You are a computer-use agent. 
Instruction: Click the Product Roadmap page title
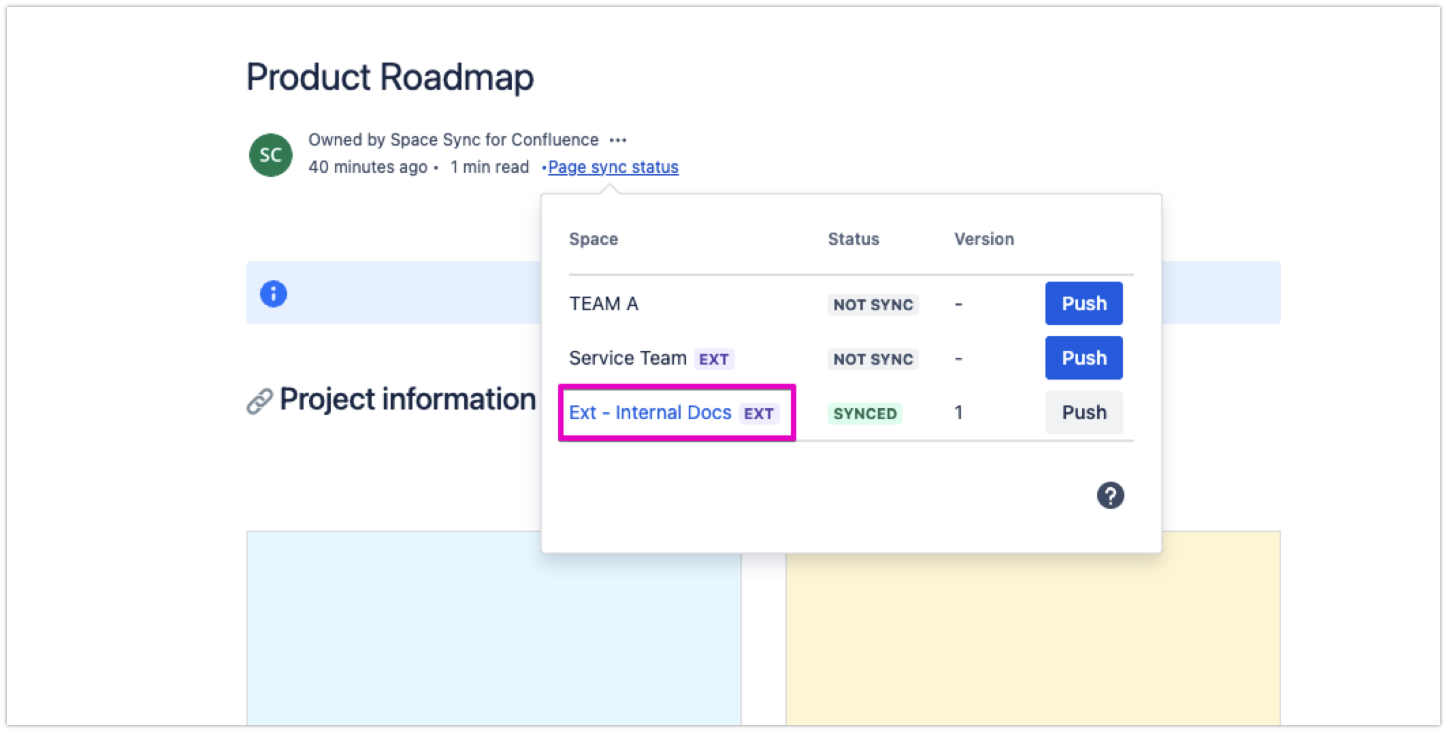[389, 77]
